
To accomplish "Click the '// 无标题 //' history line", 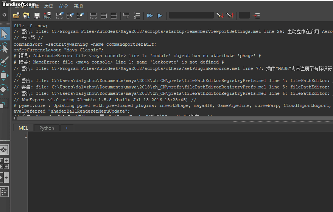I will coord(28,38).
